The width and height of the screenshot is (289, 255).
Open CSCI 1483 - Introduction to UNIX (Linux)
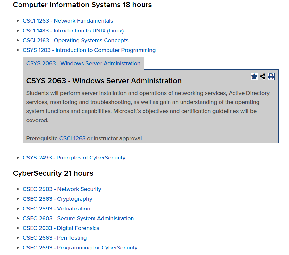point(73,31)
